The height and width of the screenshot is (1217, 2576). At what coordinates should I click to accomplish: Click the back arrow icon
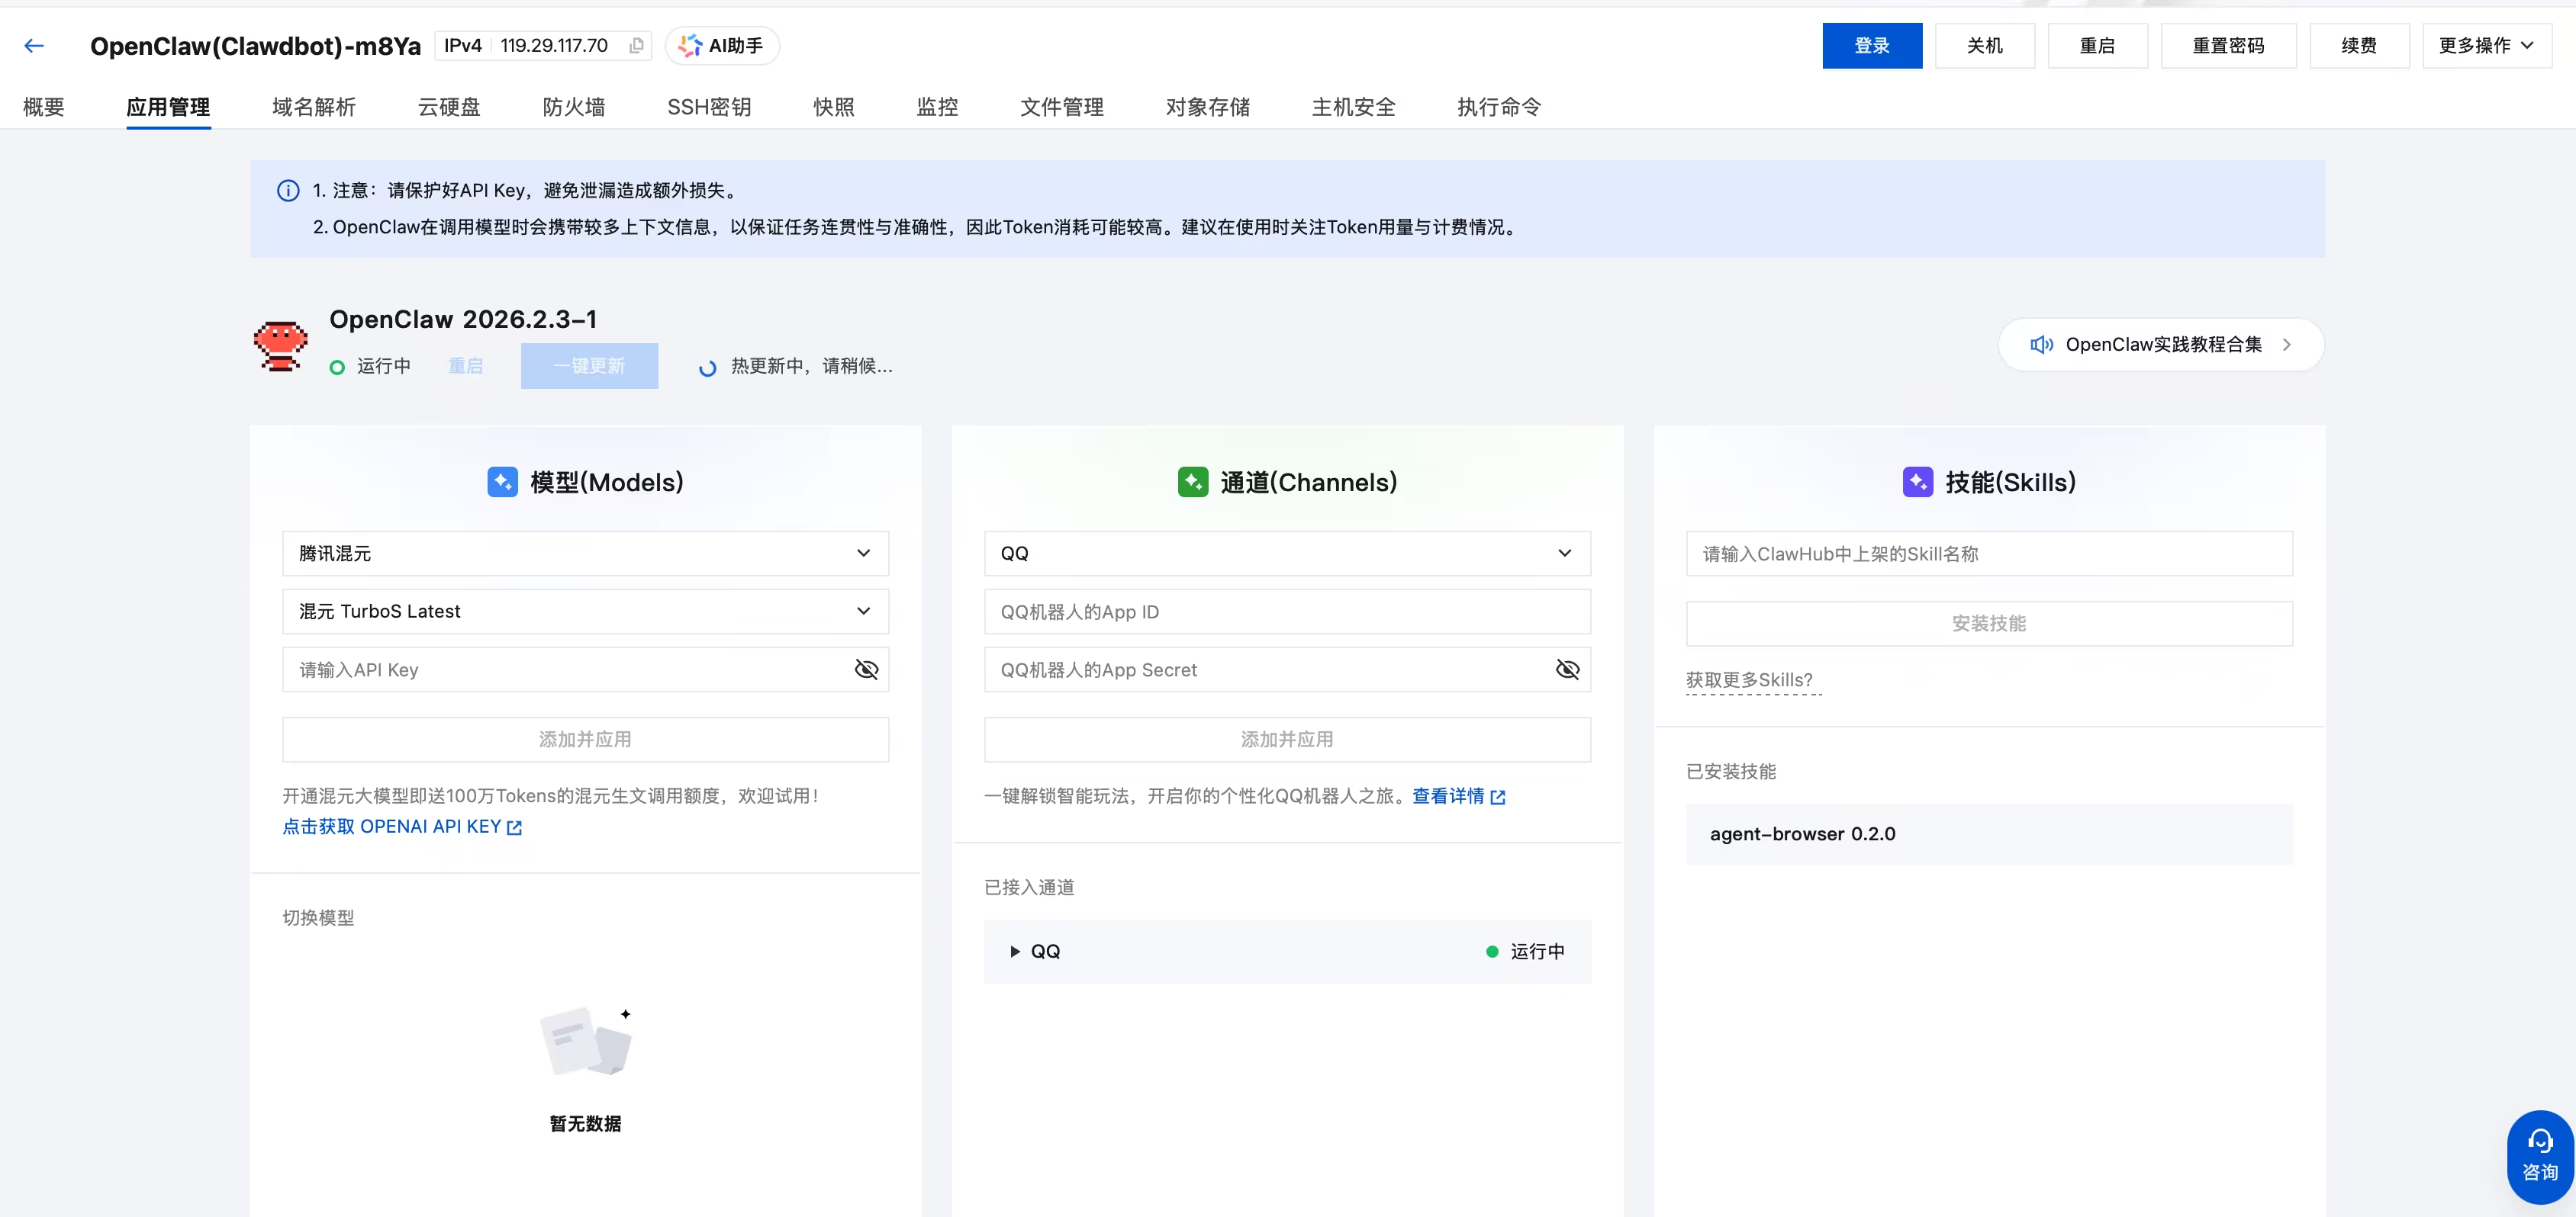point(34,46)
